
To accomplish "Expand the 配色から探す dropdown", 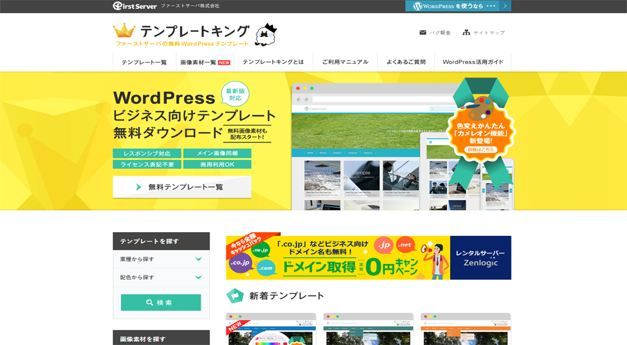I will tap(161, 277).
